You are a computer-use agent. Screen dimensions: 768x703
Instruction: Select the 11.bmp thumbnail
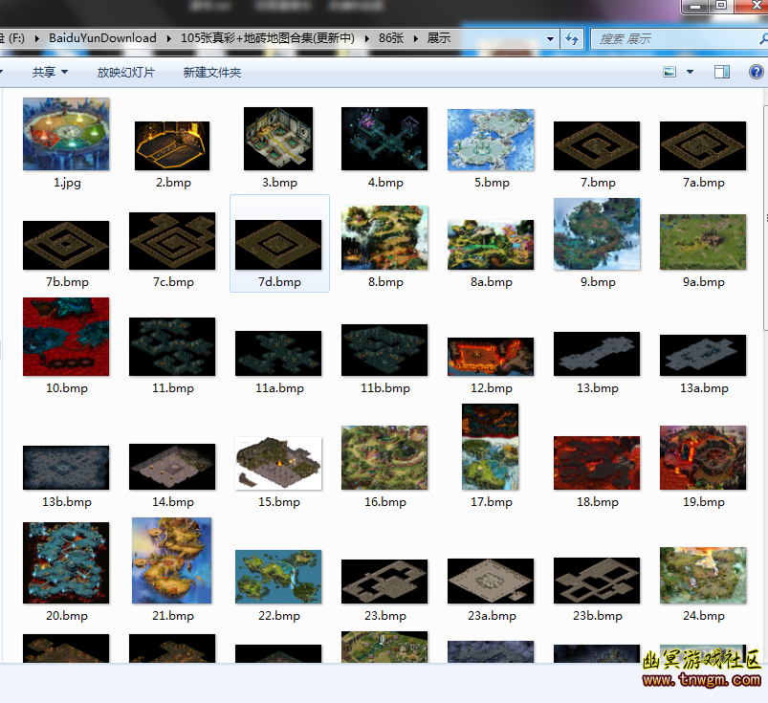(172, 346)
